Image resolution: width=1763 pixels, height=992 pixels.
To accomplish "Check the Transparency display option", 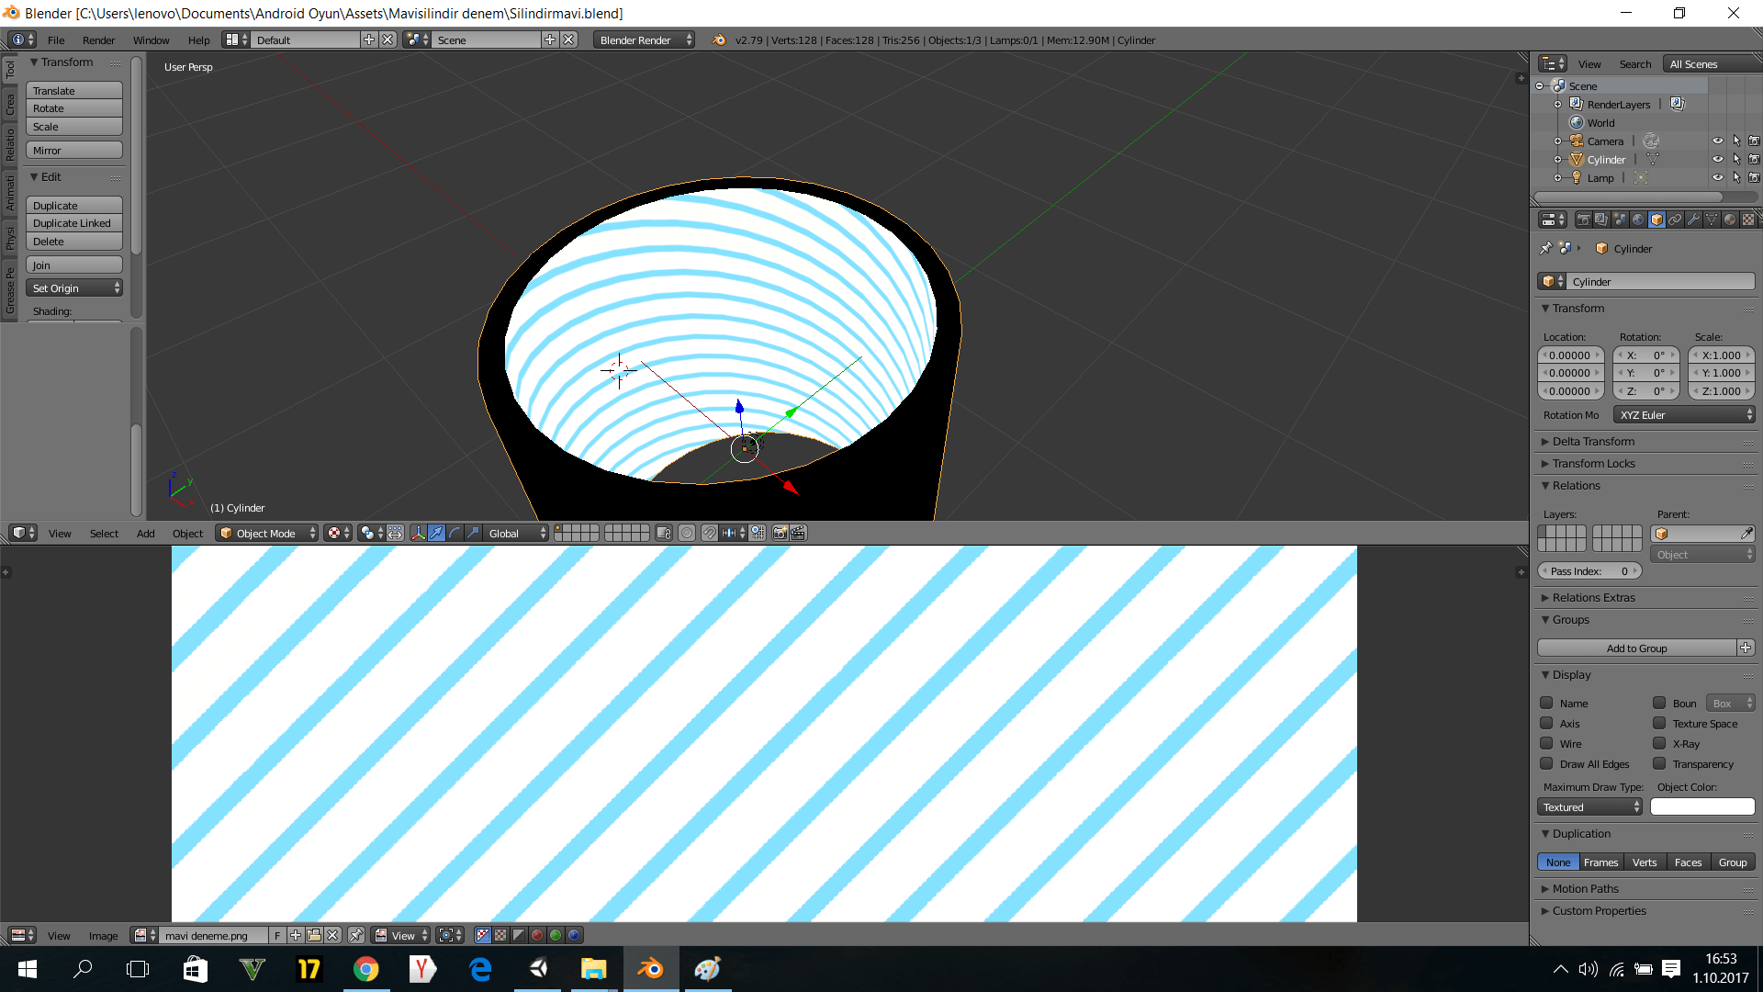I will coord(1659,763).
